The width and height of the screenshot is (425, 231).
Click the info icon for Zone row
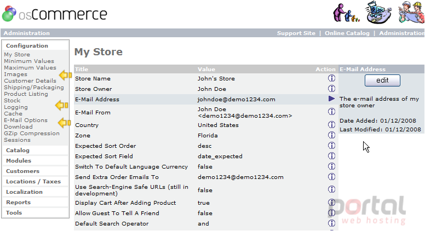pyautogui.click(x=331, y=135)
